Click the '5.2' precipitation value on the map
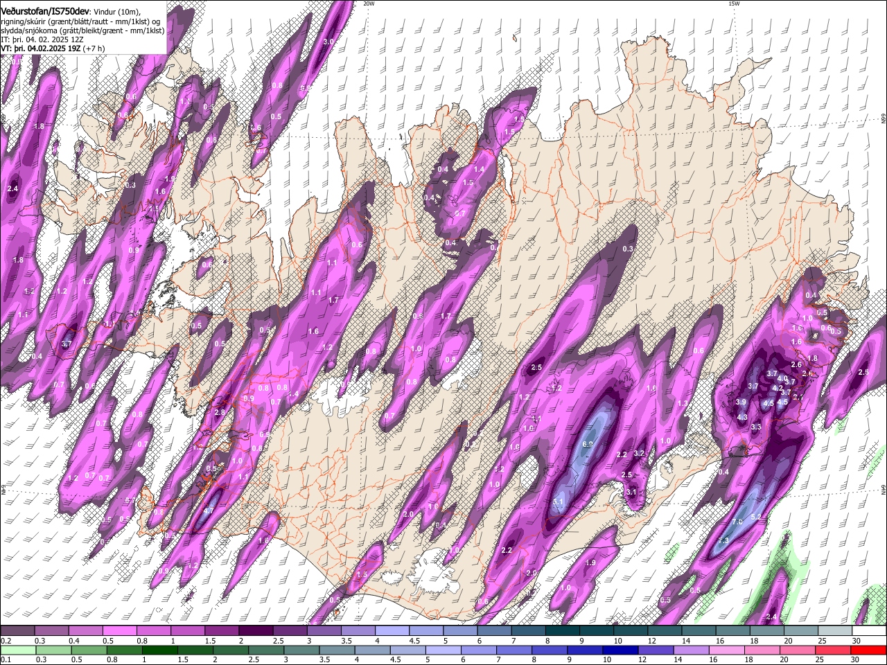The image size is (887, 665). click(x=756, y=517)
